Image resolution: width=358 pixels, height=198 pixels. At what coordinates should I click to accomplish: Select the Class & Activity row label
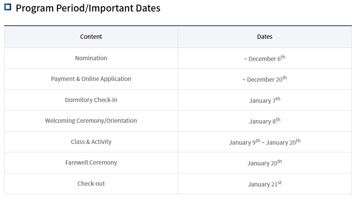(91, 142)
